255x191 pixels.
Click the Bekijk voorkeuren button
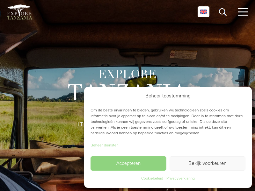(x=208, y=163)
